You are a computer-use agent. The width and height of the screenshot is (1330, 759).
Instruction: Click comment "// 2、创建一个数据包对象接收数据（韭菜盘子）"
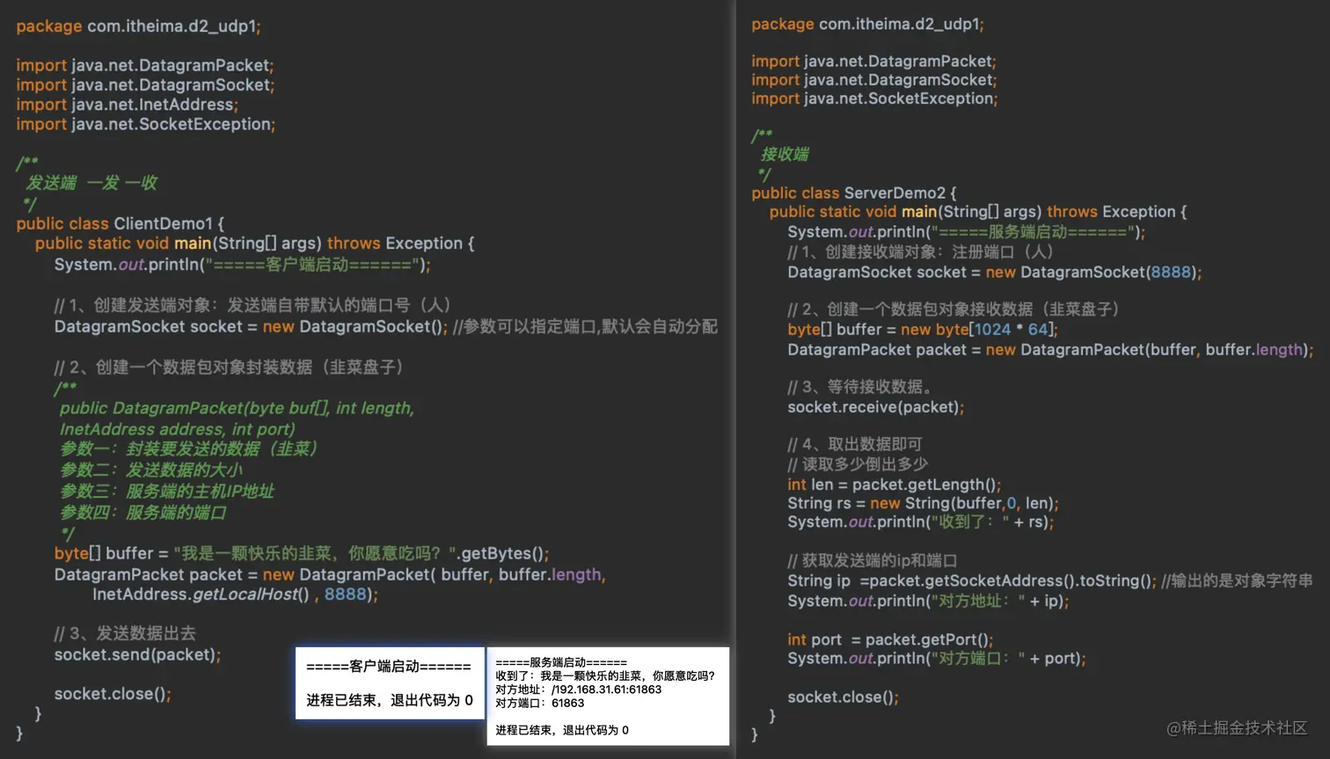(x=954, y=310)
